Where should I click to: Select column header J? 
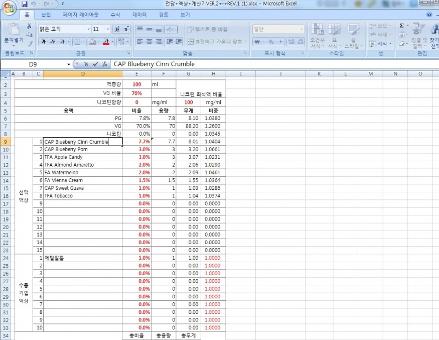tap(280, 74)
